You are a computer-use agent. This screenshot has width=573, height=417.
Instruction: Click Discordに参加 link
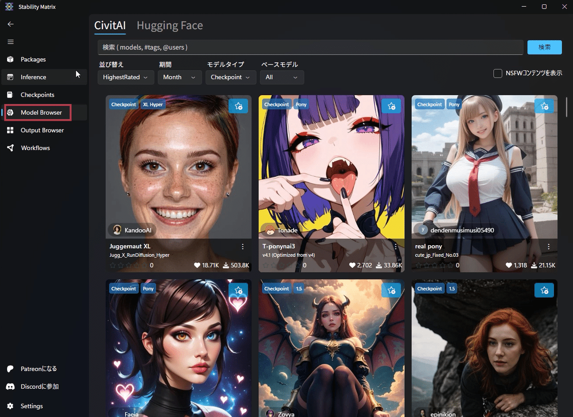coord(40,386)
